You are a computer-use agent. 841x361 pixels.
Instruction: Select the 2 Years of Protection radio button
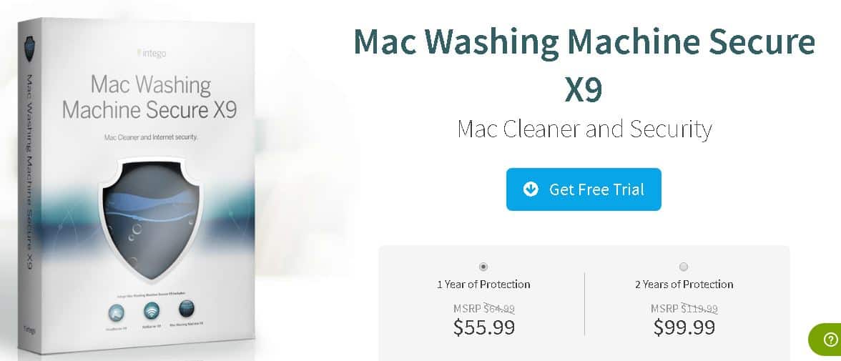[684, 267]
